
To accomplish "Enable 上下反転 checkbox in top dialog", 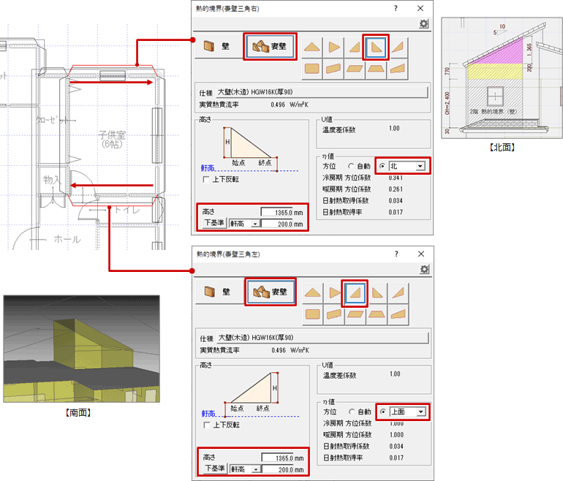I will 207,179.
